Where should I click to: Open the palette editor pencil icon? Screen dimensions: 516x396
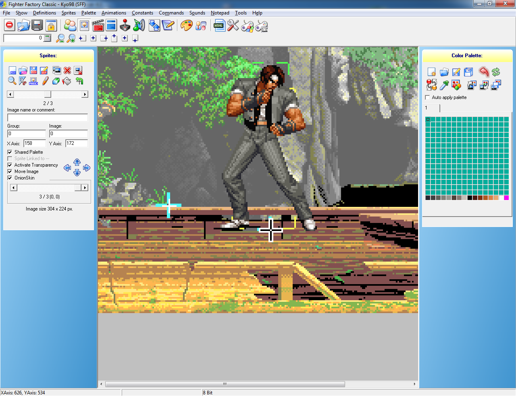[456, 72]
